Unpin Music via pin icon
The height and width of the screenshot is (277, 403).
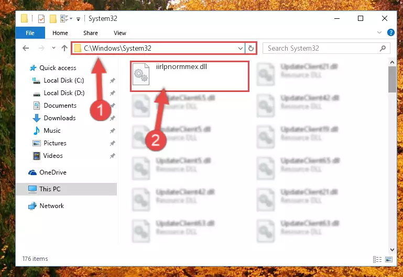[x=112, y=131]
